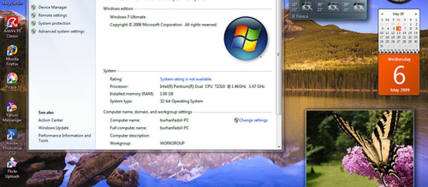Open Picasa 3 desktop shortcut

pos(12,82)
